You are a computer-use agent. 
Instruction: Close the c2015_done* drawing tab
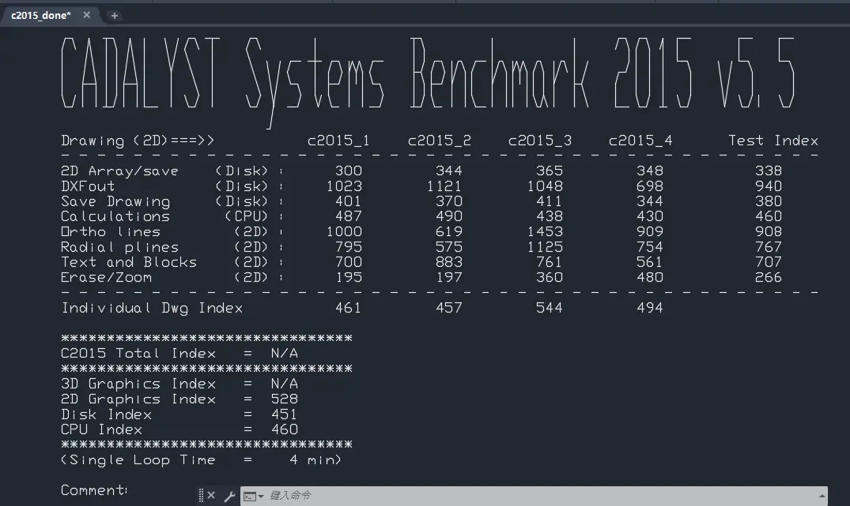click(87, 15)
